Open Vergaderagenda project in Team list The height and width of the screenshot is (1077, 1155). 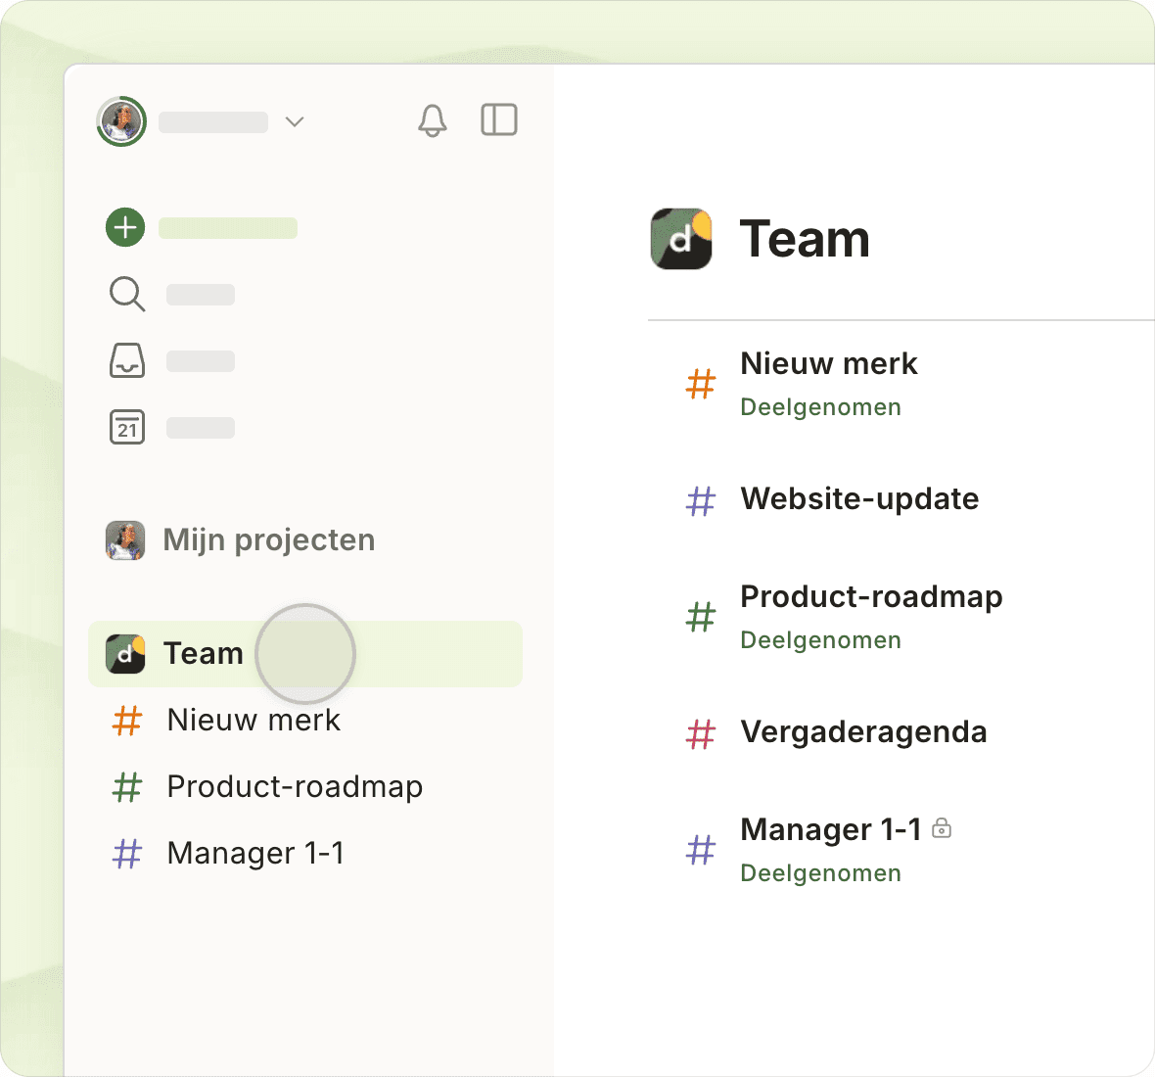click(x=863, y=731)
